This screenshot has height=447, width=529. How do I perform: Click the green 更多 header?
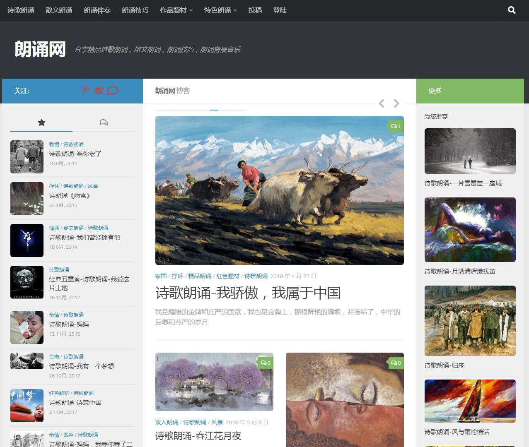[470, 91]
